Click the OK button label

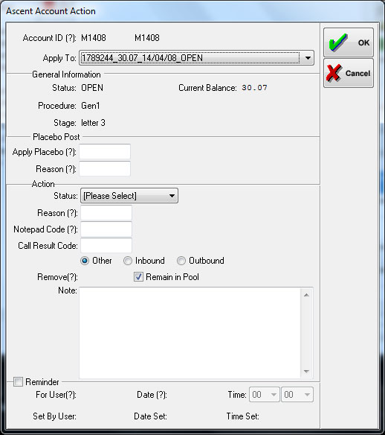point(363,42)
